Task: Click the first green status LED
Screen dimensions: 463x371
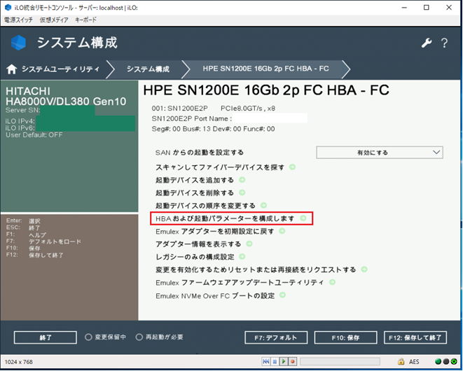Action: click(438, 362)
